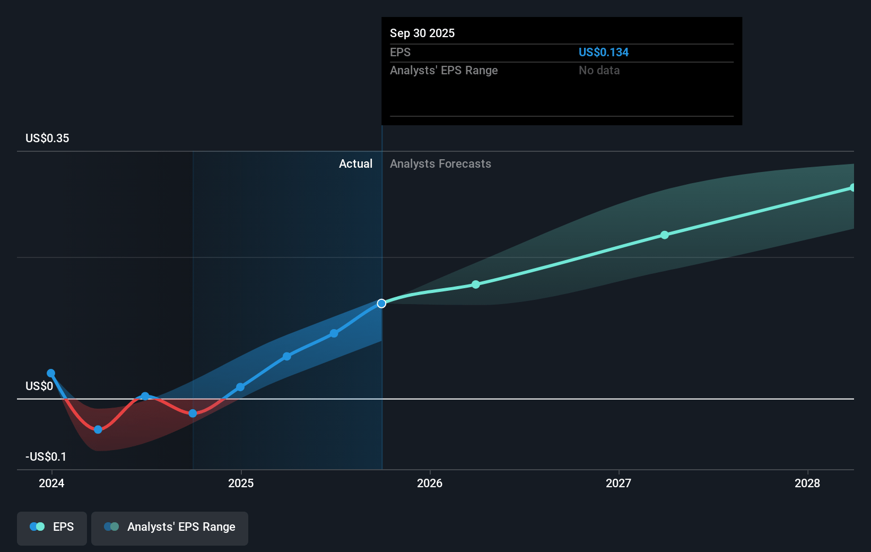Viewport: 871px width, 552px height.
Task: Select the EPS data point on the dark shaded region's left edge
Action: [193, 413]
